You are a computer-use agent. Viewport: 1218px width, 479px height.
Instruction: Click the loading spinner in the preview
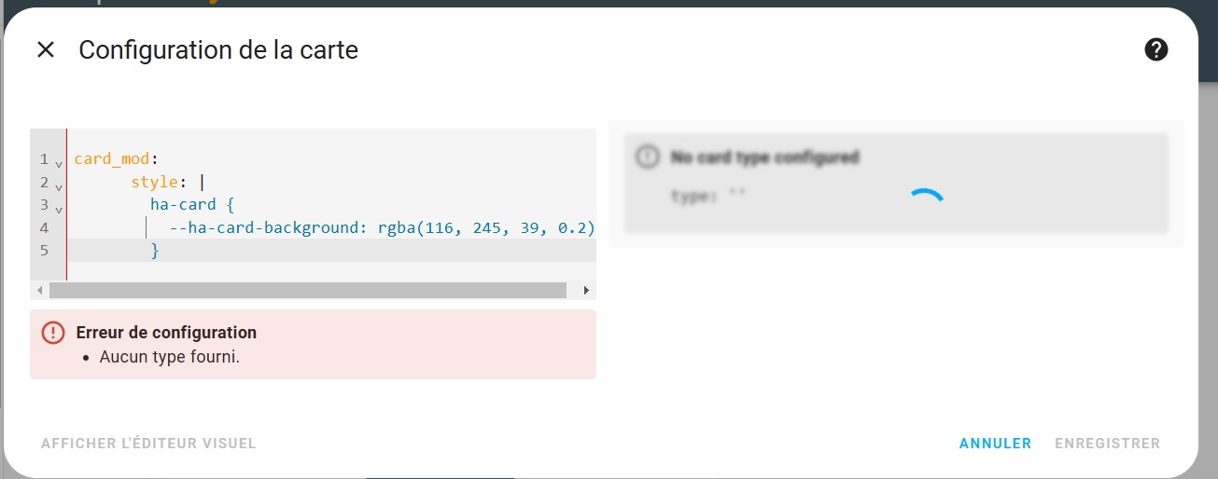click(926, 198)
